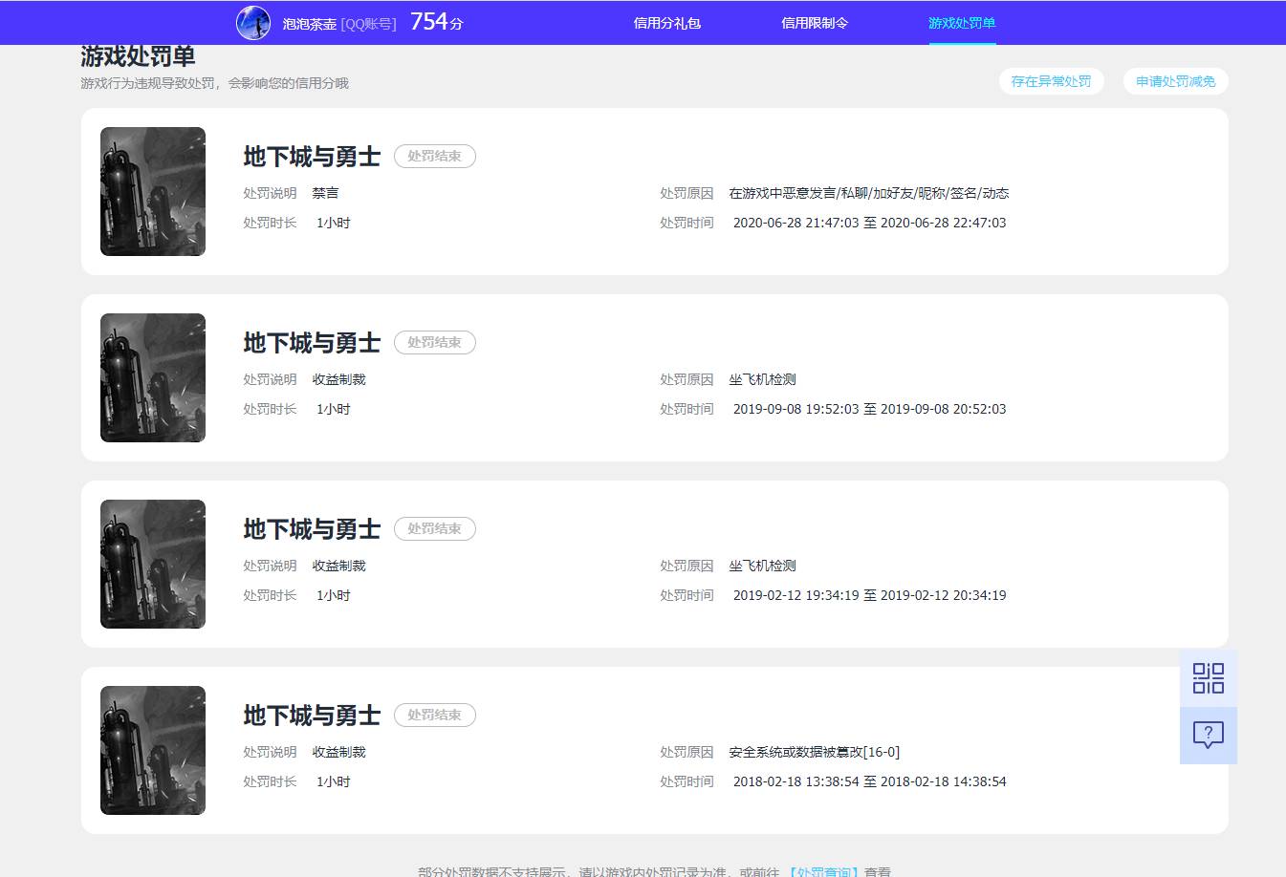This screenshot has height=877, width=1286.
Task: Switch to the 信用限制令 tab
Action: point(814,23)
